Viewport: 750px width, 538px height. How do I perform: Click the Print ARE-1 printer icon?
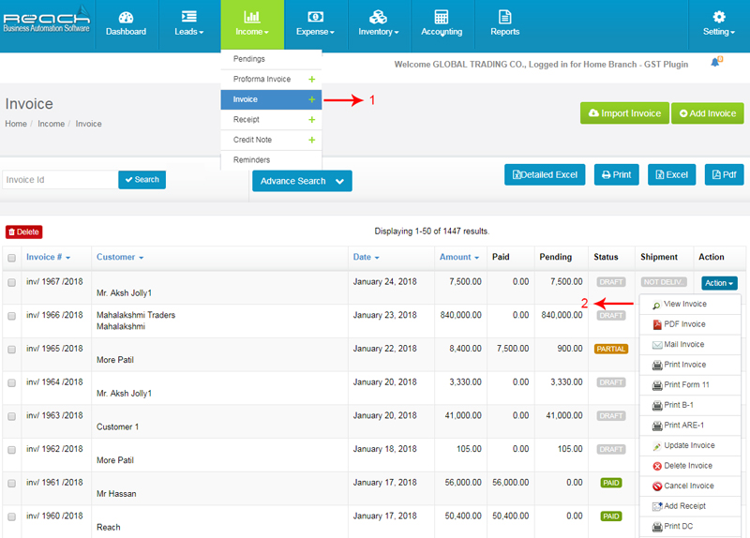click(x=657, y=426)
